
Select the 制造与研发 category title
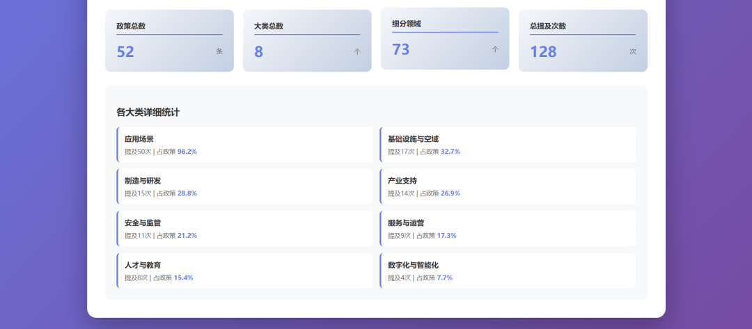[x=143, y=181]
